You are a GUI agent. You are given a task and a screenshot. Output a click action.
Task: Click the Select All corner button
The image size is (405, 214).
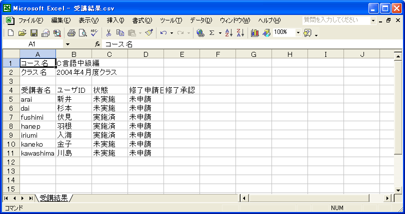pyautogui.click(x=11, y=54)
